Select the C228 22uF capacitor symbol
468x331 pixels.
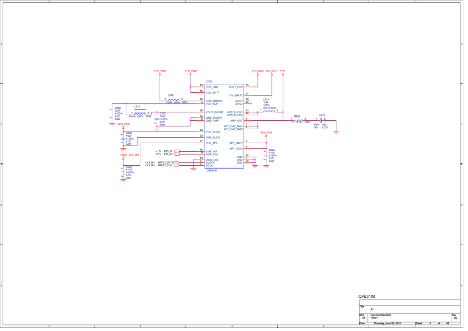pos(112,113)
